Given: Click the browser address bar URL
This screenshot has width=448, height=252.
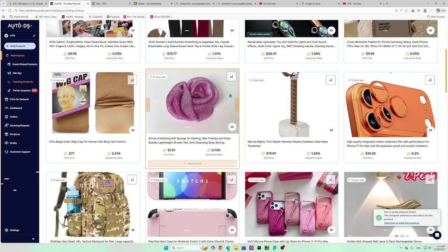Looking at the screenshot, I should 51,10.
